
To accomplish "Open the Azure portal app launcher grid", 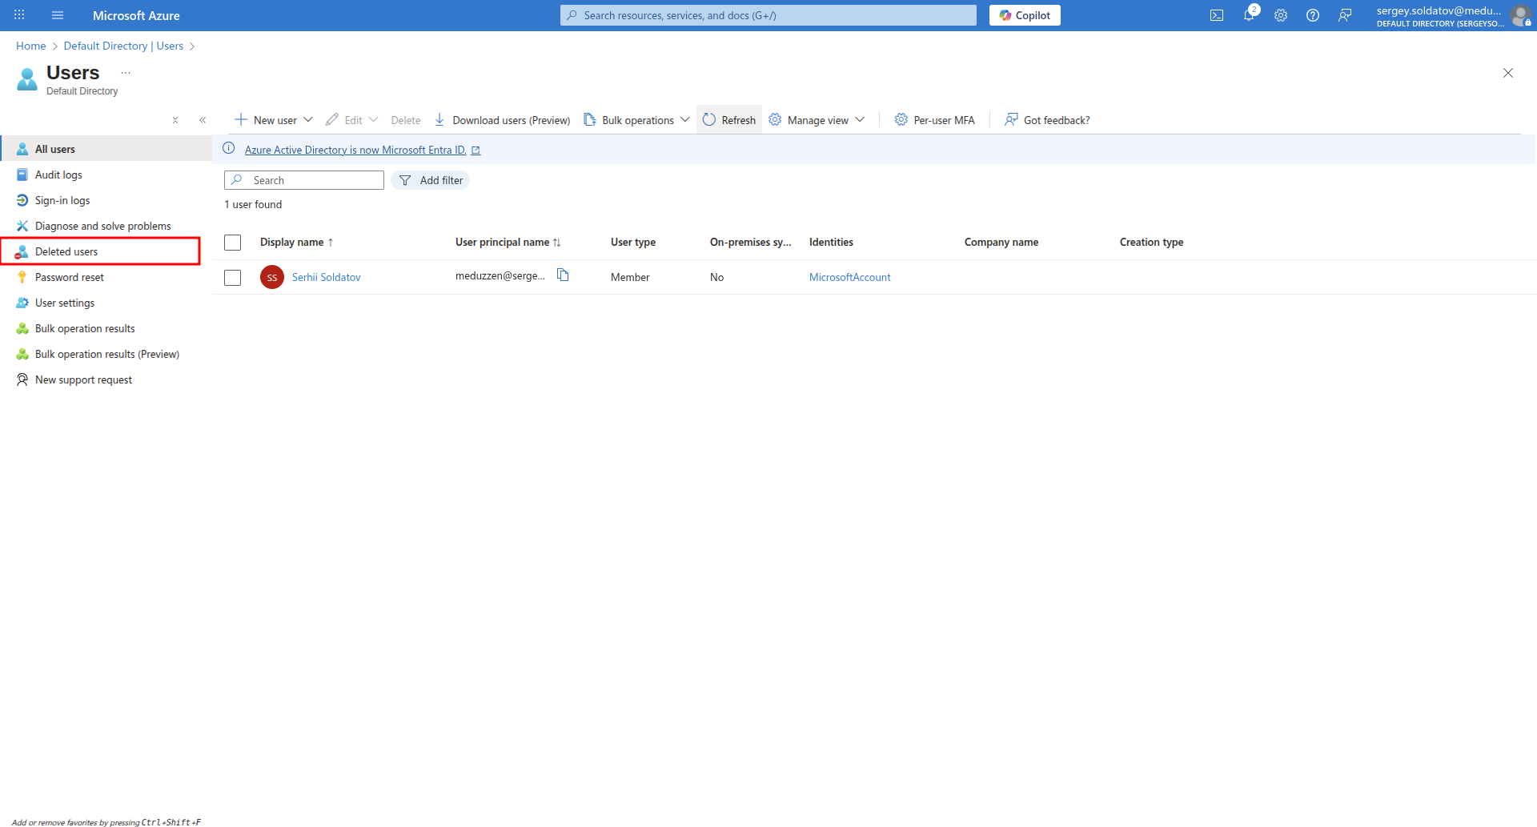I will tap(19, 15).
